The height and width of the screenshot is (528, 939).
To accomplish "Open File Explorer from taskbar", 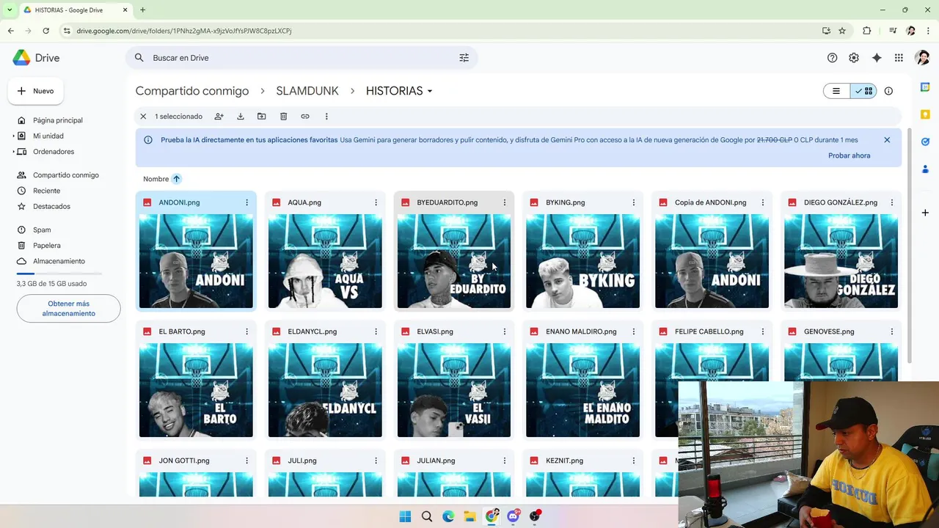I will [469, 516].
